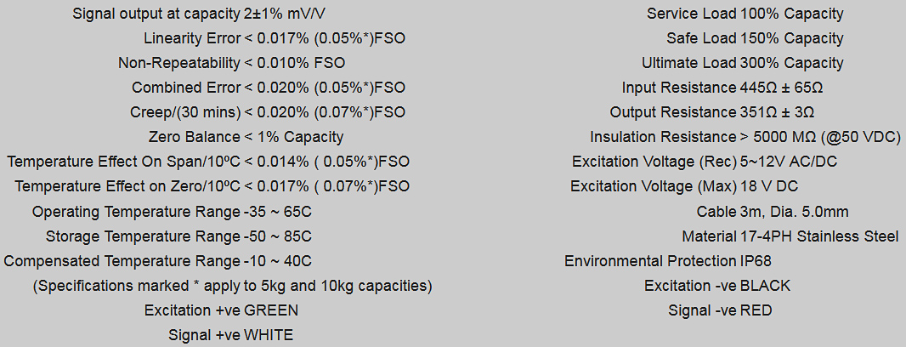The width and height of the screenshot is (906, 347).
Task: Click the Ultimate Load 300% Capacity text
Action: pos(743,63)
